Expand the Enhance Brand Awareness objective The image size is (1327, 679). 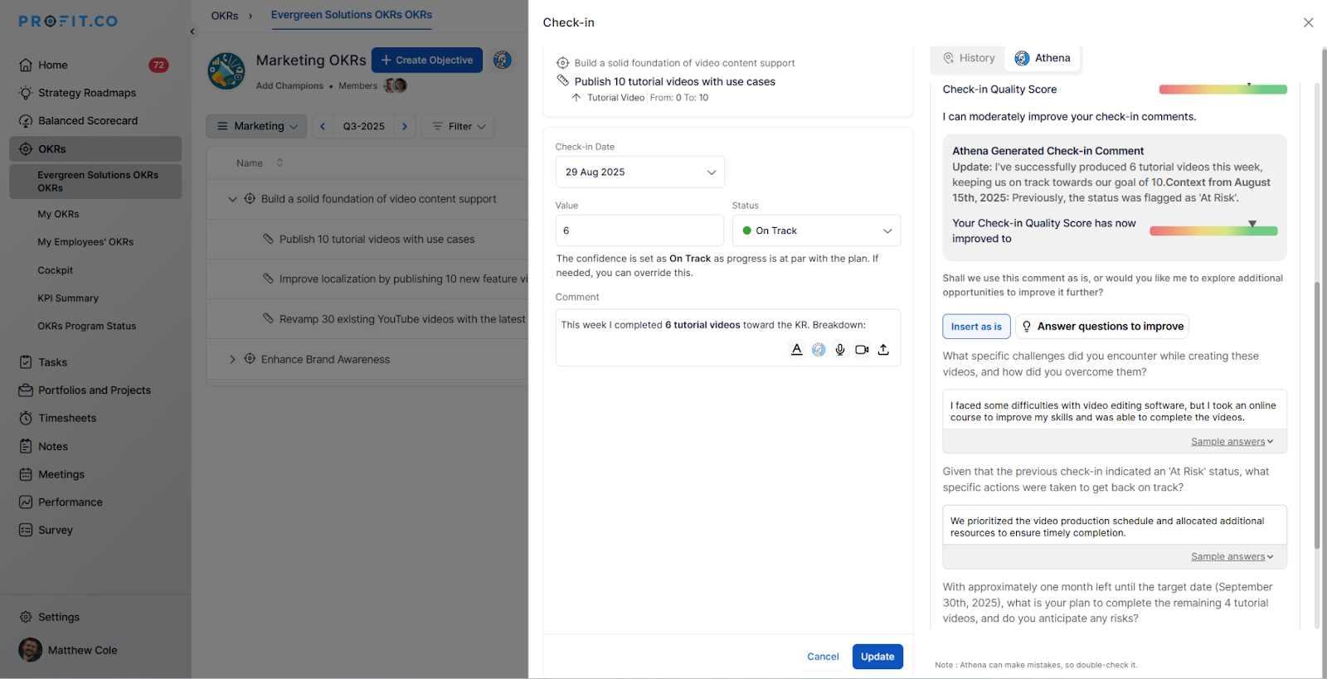point(232,359)
